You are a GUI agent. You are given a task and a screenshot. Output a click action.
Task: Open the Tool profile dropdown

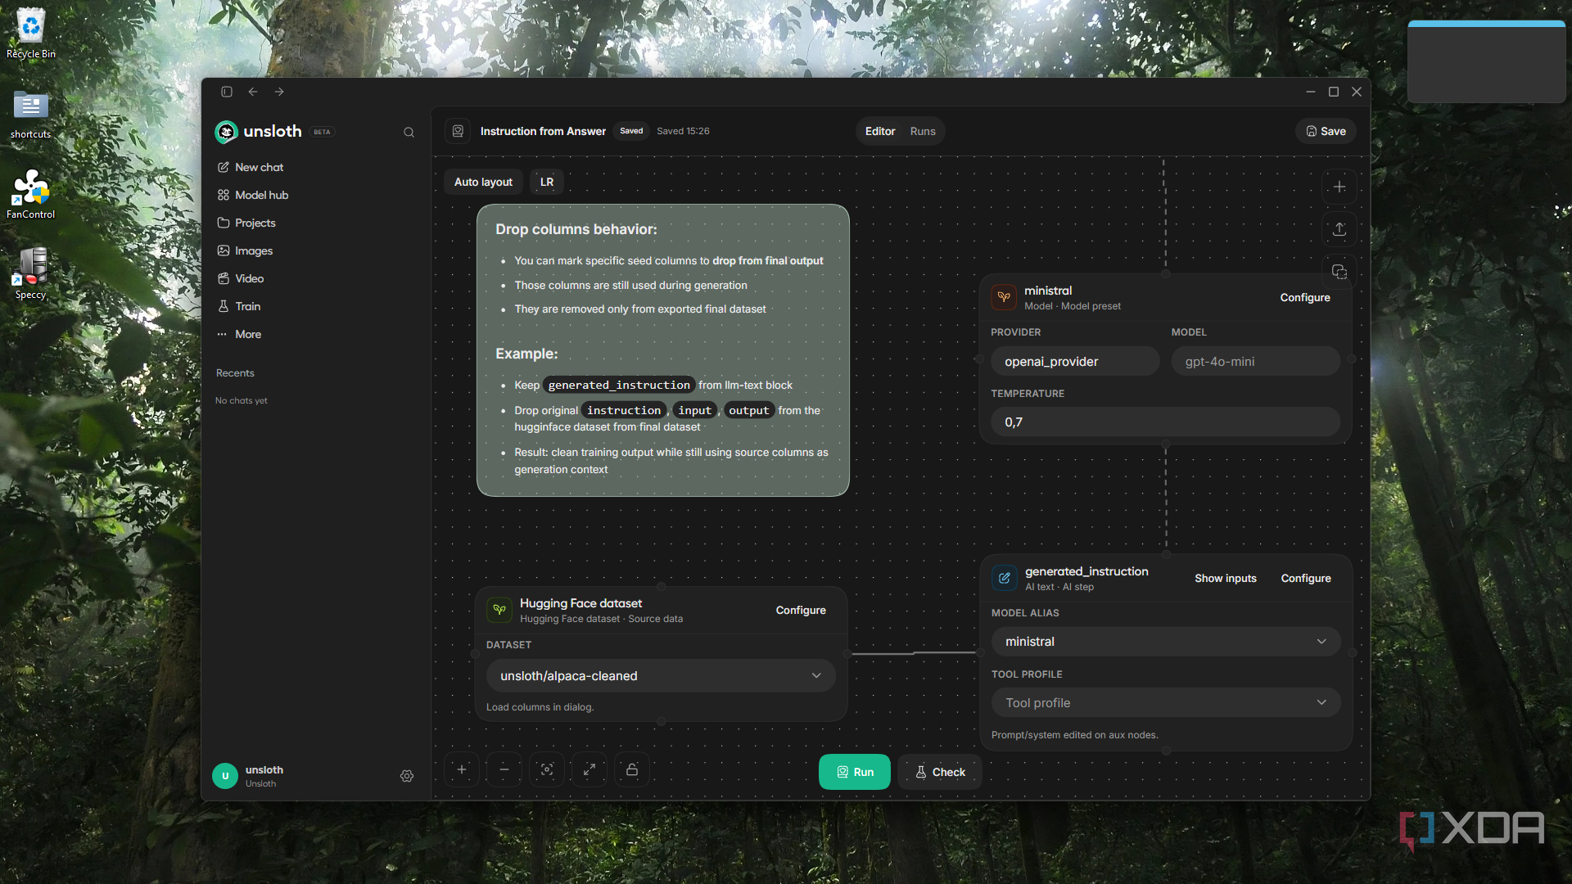point(1166,702)
